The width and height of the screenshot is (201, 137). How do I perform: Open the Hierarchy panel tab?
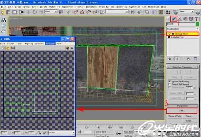pyautogui.click(x=180, y=19)
